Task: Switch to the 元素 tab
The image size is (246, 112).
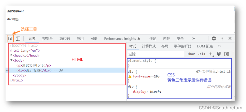Action: tap(32, 39)
